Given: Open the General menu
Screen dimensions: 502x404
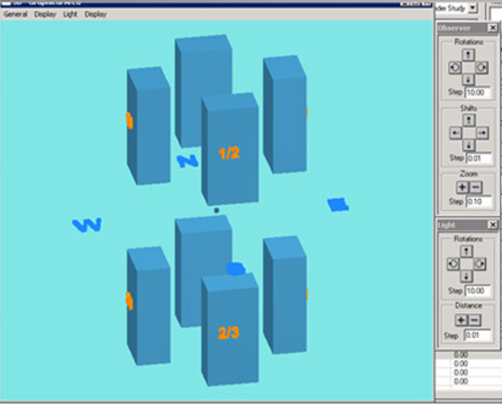Looking at the screenshot, I should 15,14.
